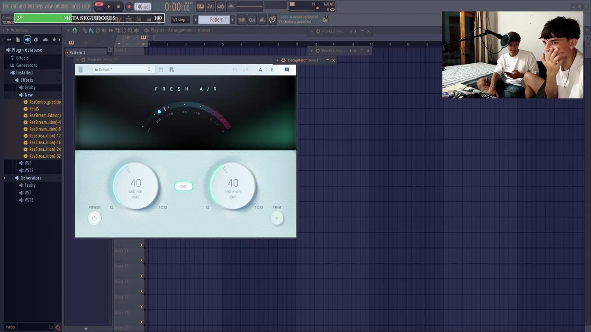Viewport: 591px width, 332px height.
Task: Select the playlist Slip tool
Action: pyautogui.click(x=110, y=30)
